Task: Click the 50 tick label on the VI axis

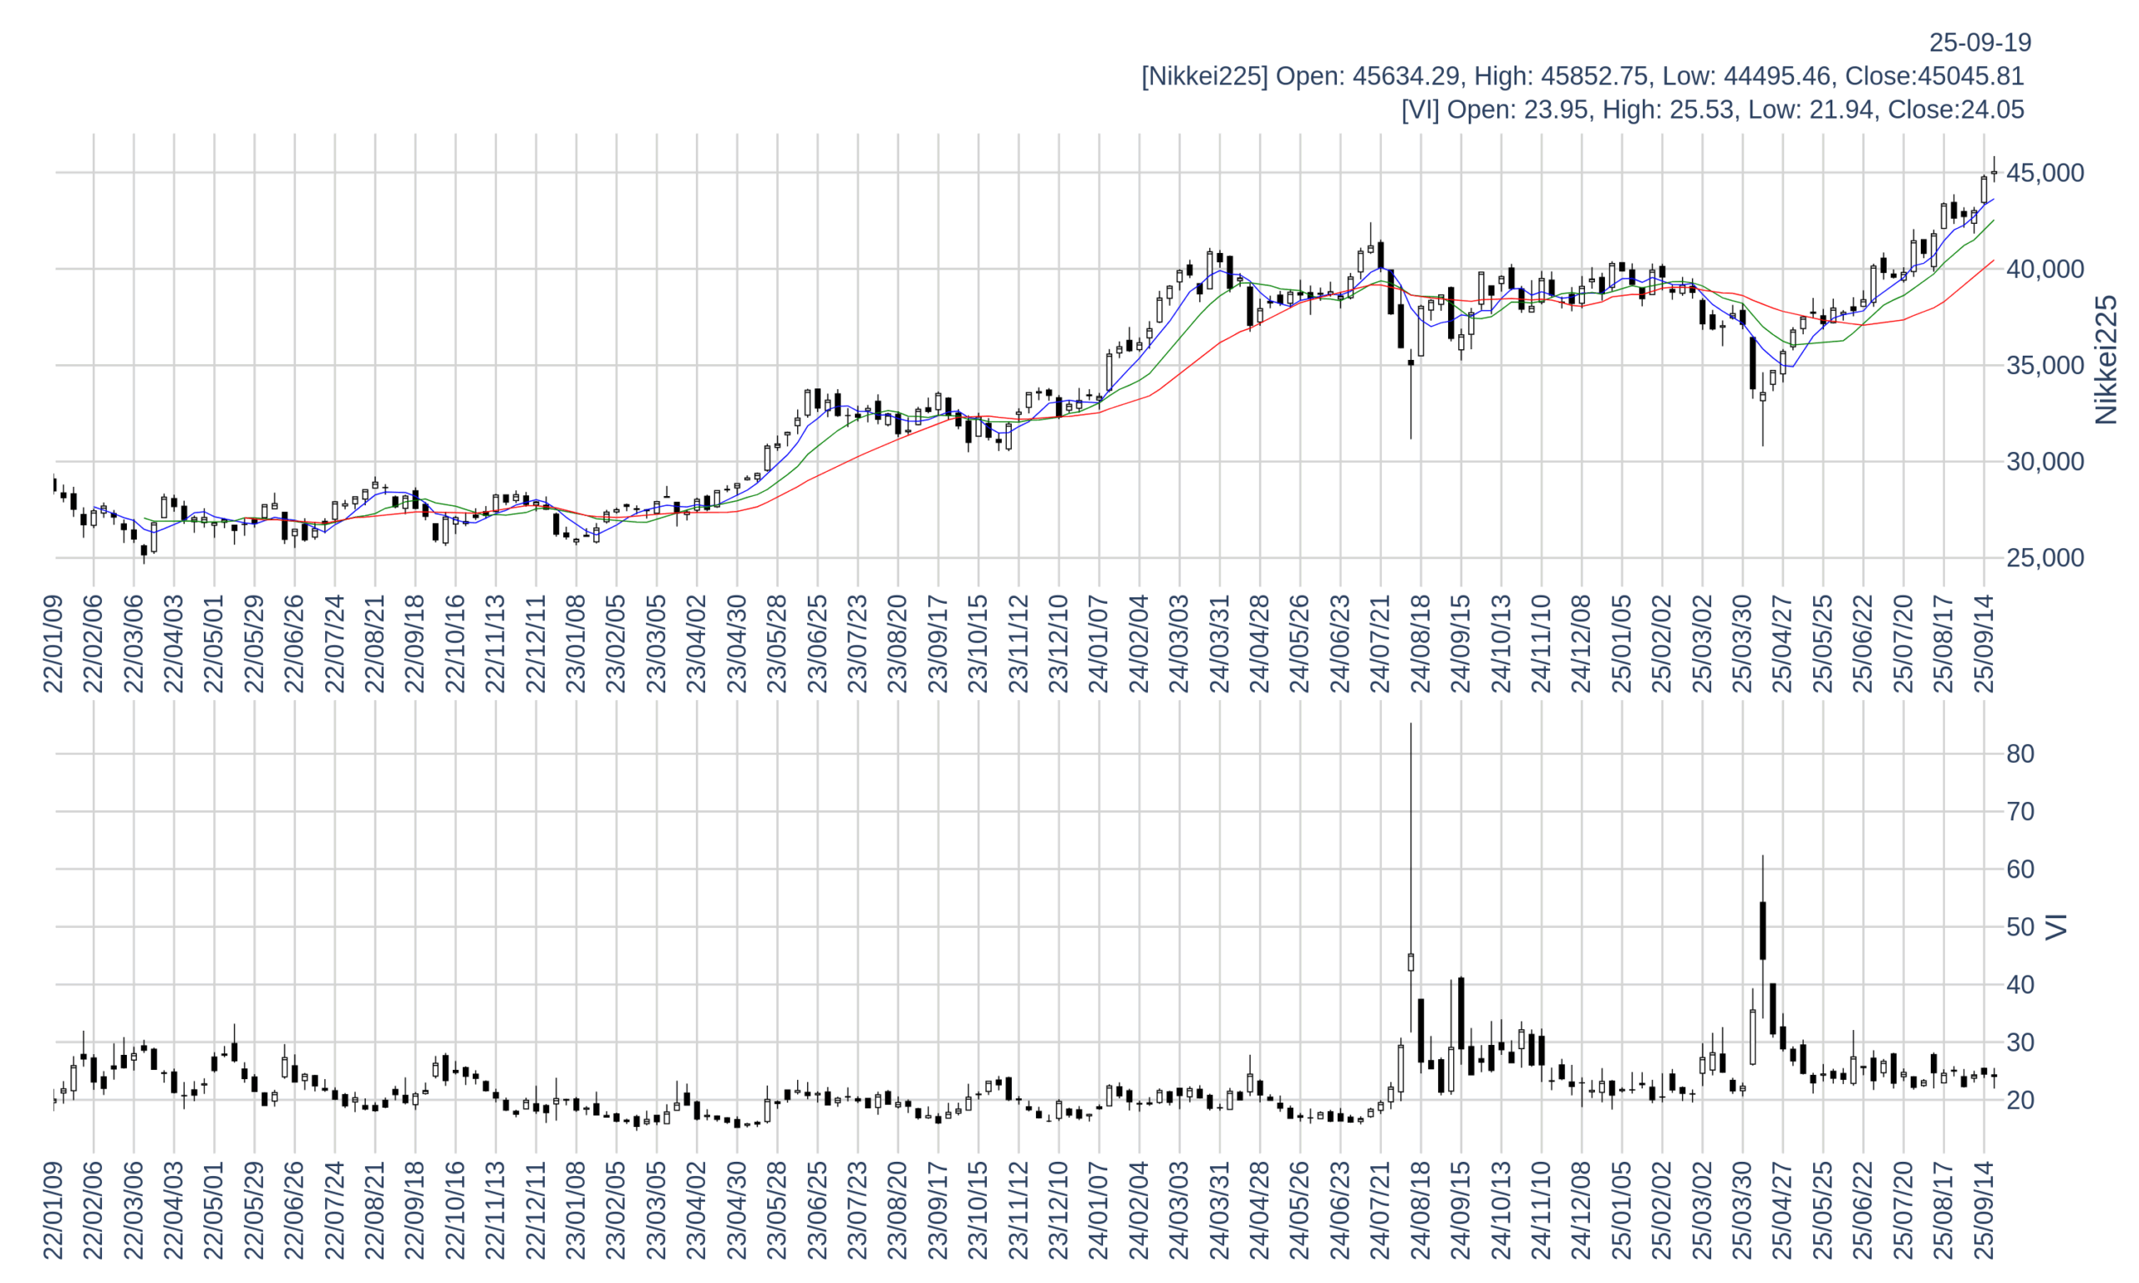Action: (2020, 927)
